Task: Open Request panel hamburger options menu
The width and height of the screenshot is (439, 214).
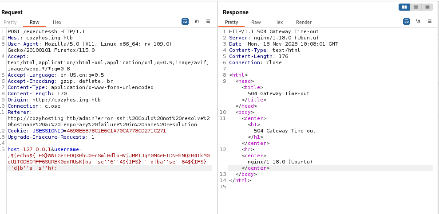Action: click(208, 22)
